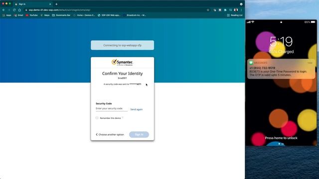The width and height of the screenshot is (319, 179).
Task: Open the Chrome three-dot menu
Action: [x=241, y=10]
